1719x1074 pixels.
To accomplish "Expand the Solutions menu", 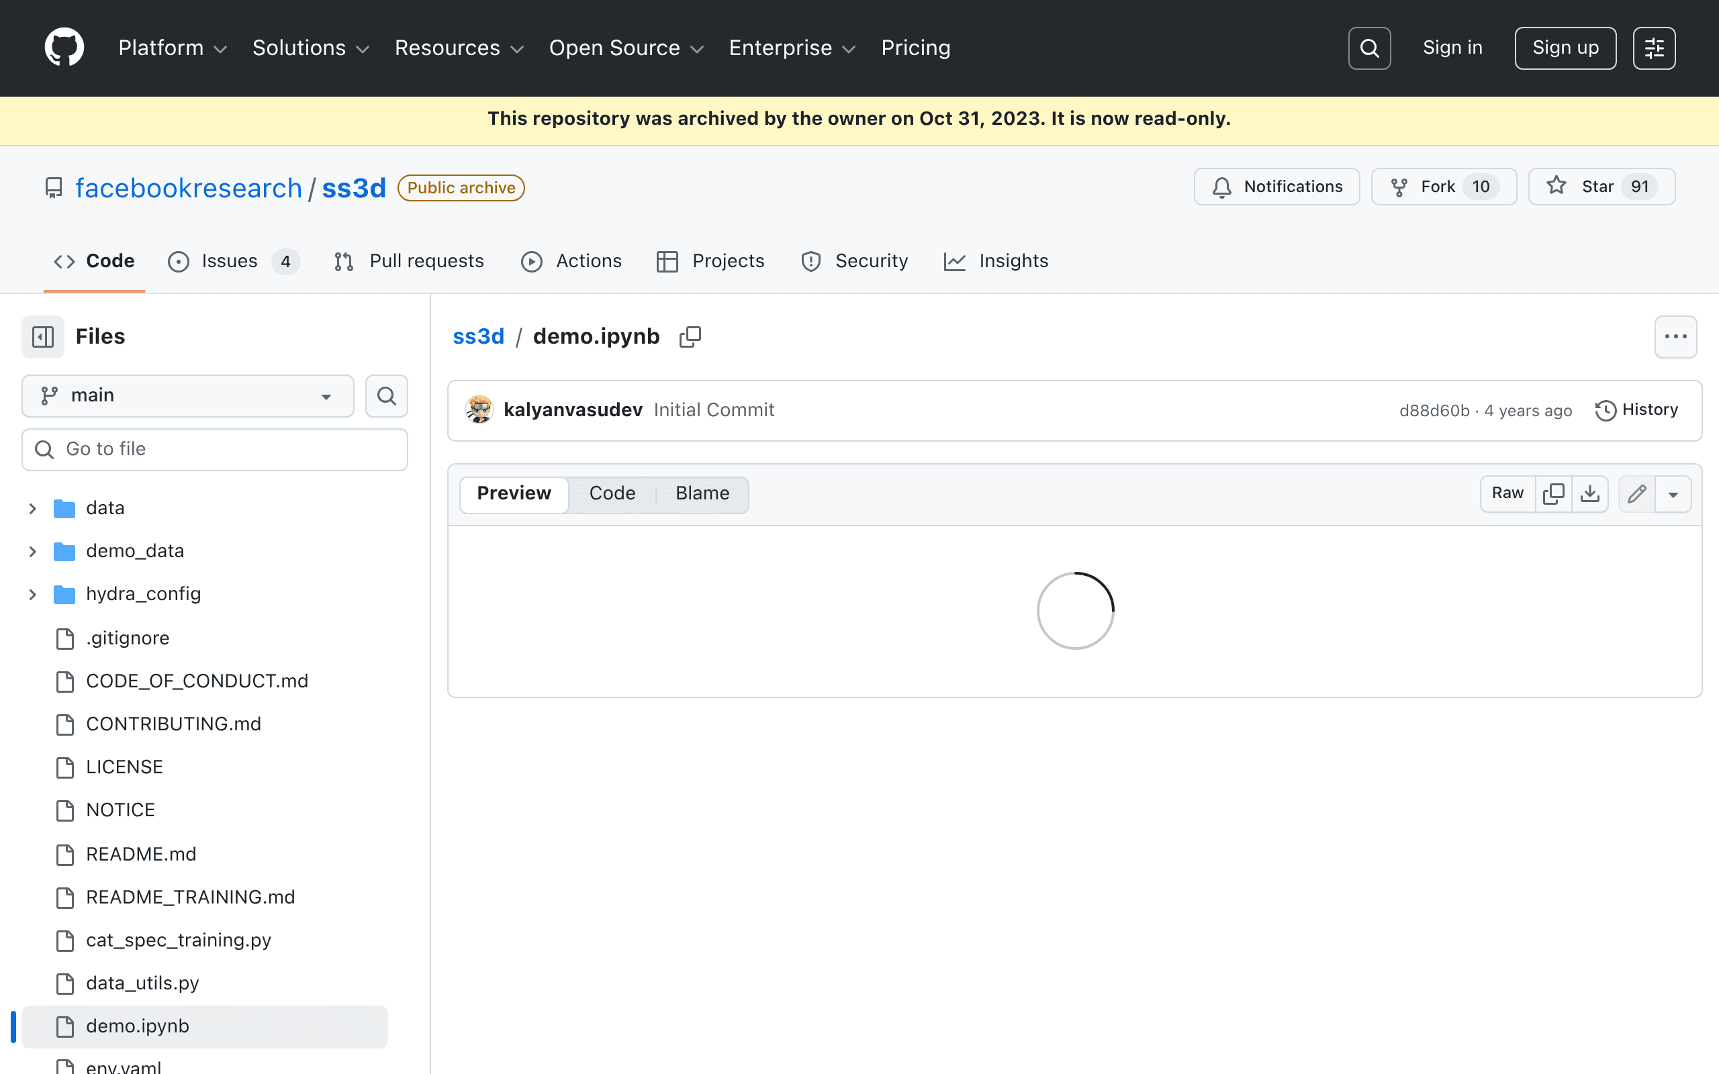I will tap(311, 48).
